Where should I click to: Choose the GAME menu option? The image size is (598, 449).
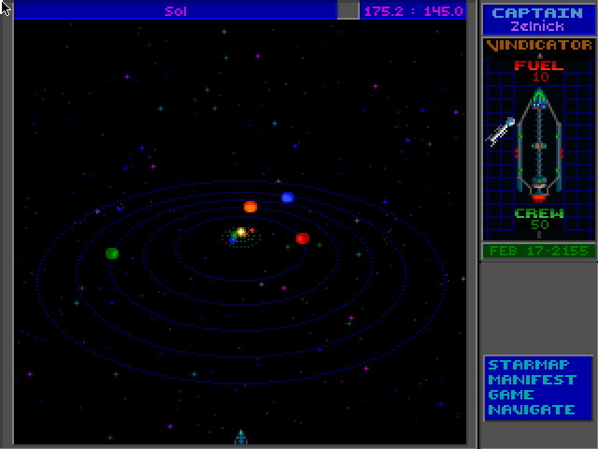pyautogui.click(x=510, y=395)
